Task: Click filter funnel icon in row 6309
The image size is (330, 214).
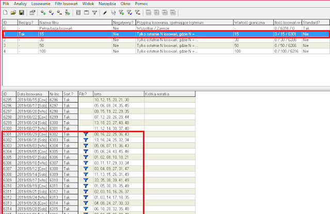Action: coord(86,180)
